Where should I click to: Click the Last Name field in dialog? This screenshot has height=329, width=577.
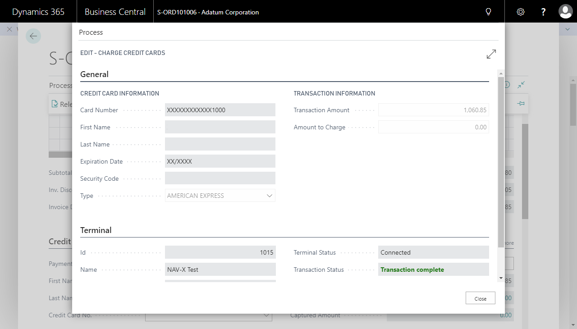[220, 144]
